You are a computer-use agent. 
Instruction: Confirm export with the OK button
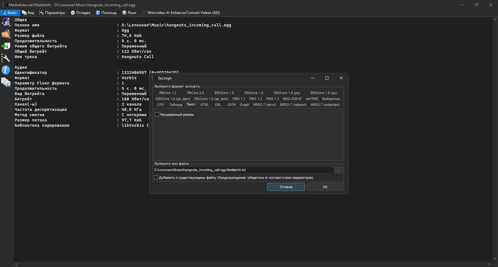click(x=325, y=187)
